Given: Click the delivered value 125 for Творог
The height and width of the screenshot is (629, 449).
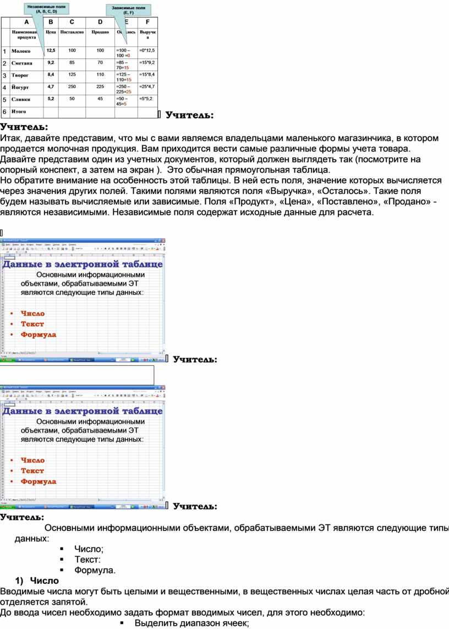Looking at the screenshot, I should coord(72,77).
